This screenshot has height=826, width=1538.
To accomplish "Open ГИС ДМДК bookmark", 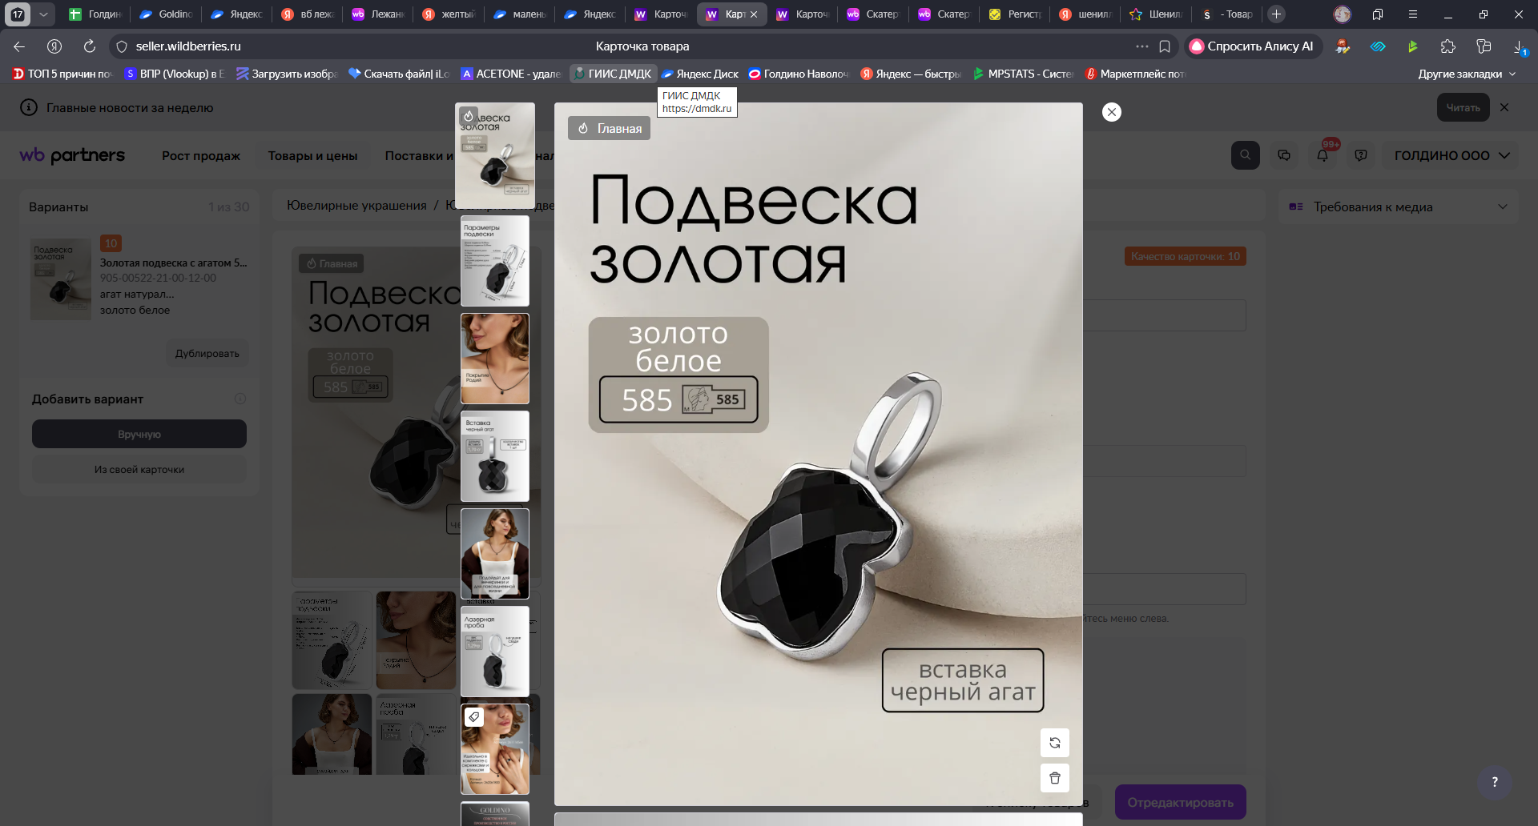I will (x=613, y=74).
